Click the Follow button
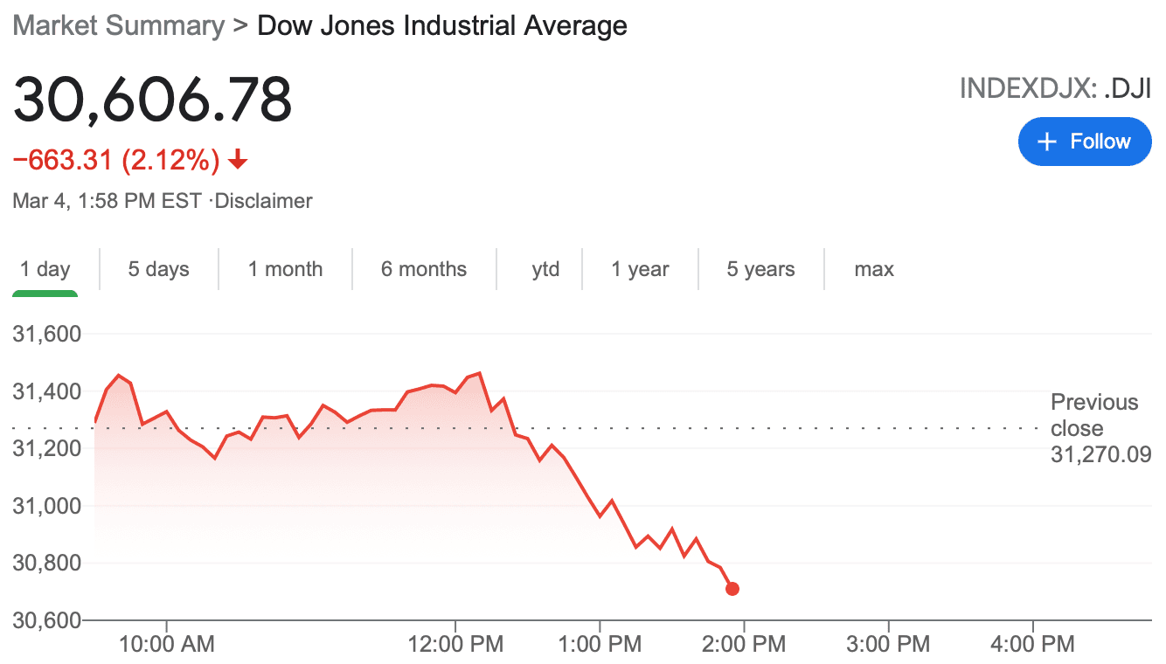Viewport: 1166px width, 664px height. pyautogui.click(x=1085, y=142)
